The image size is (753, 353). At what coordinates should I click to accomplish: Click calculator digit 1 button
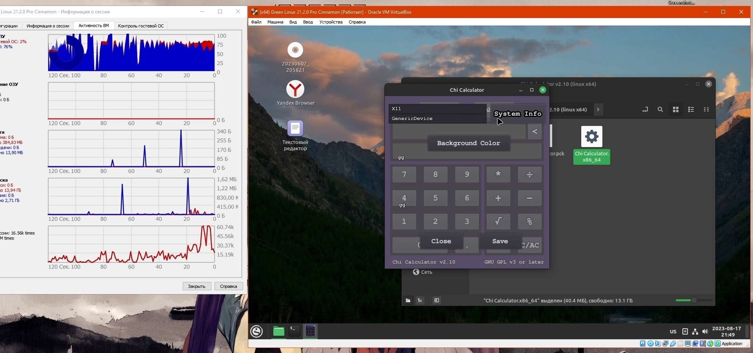point(404,222)
